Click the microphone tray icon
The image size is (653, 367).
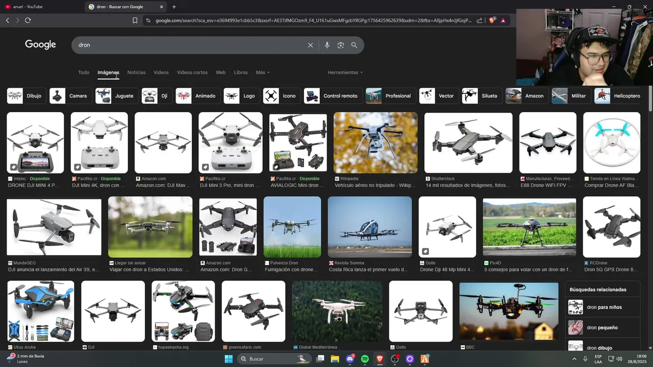pos(586,359)
